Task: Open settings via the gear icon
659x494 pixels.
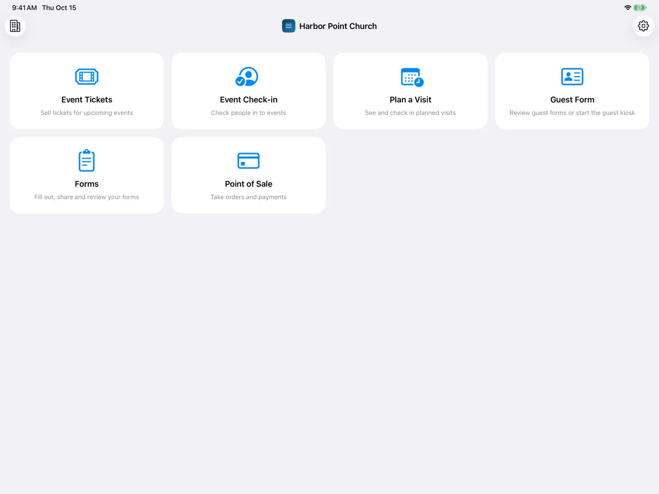Action: 643,26
